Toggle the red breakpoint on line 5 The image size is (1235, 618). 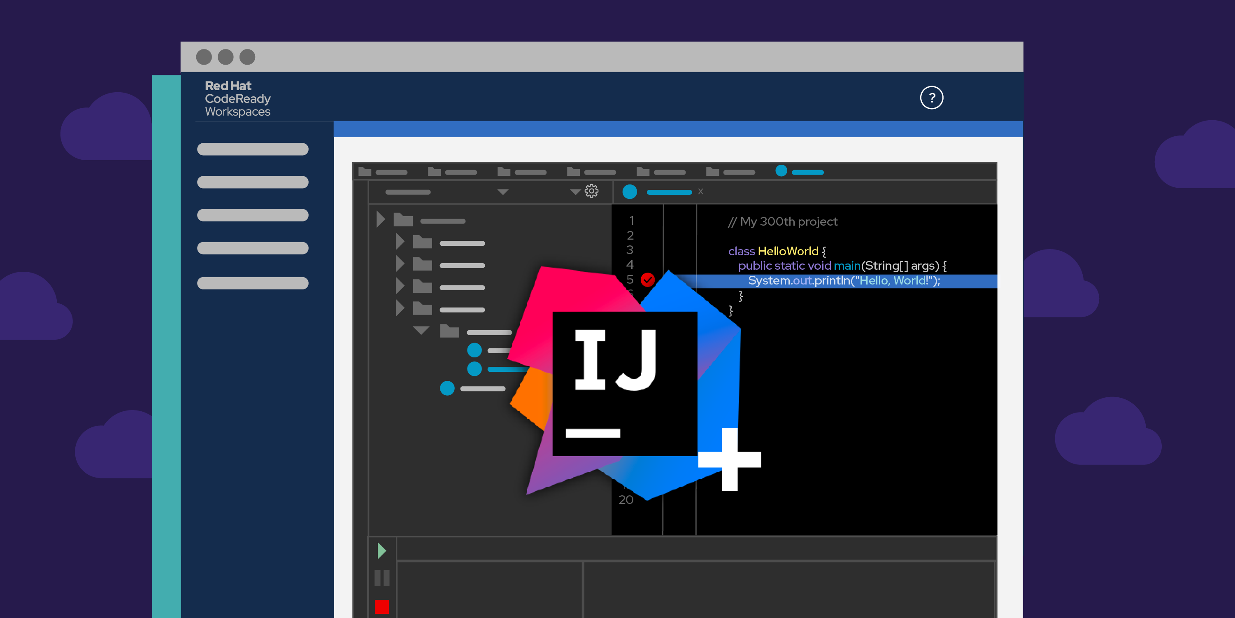(x=648, y=280)
